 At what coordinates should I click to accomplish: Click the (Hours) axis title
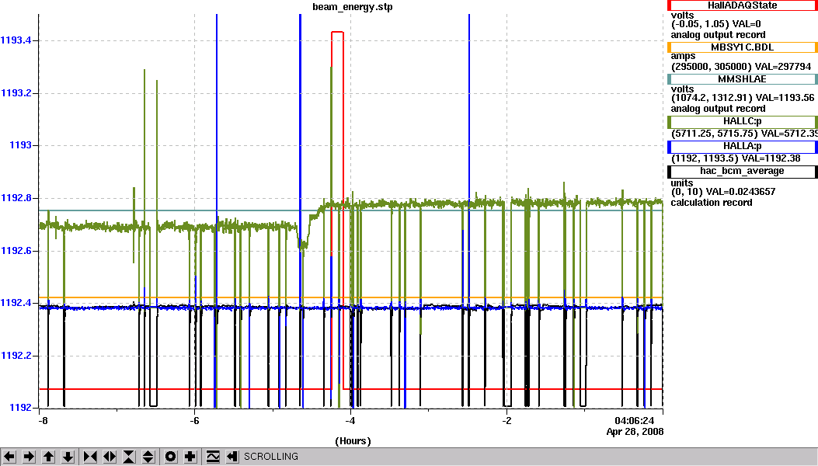[353, 441]
